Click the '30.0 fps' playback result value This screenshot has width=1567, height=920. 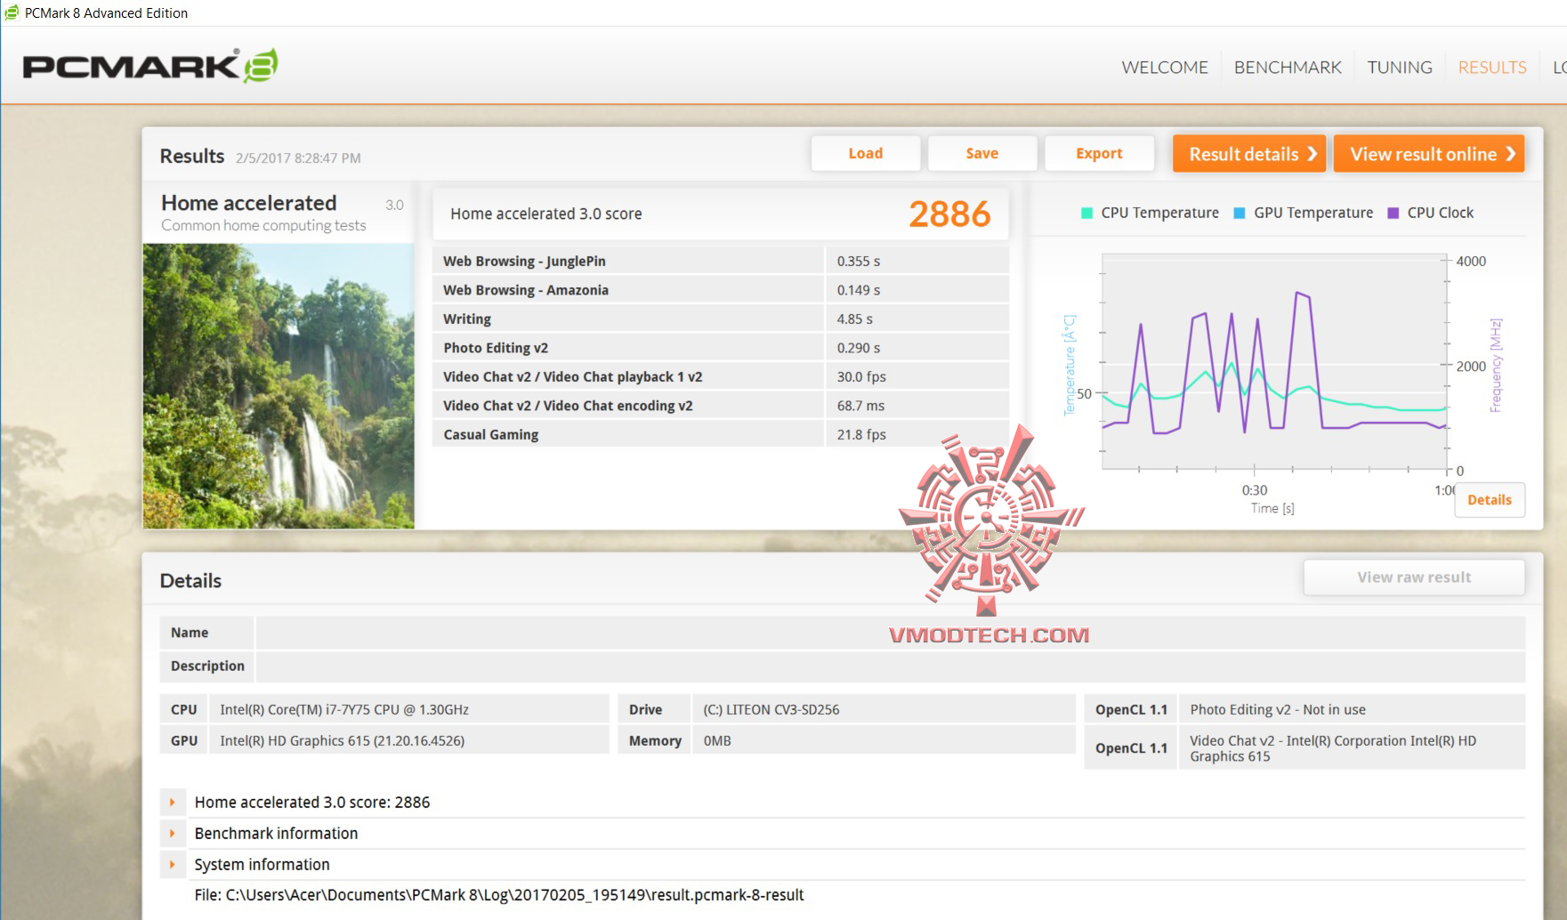coord(861,376)
